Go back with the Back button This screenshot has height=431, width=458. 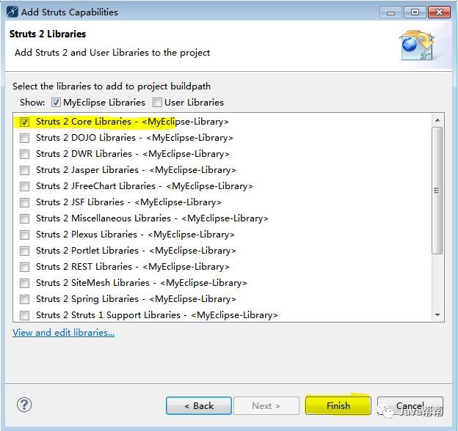click(199, 405)
